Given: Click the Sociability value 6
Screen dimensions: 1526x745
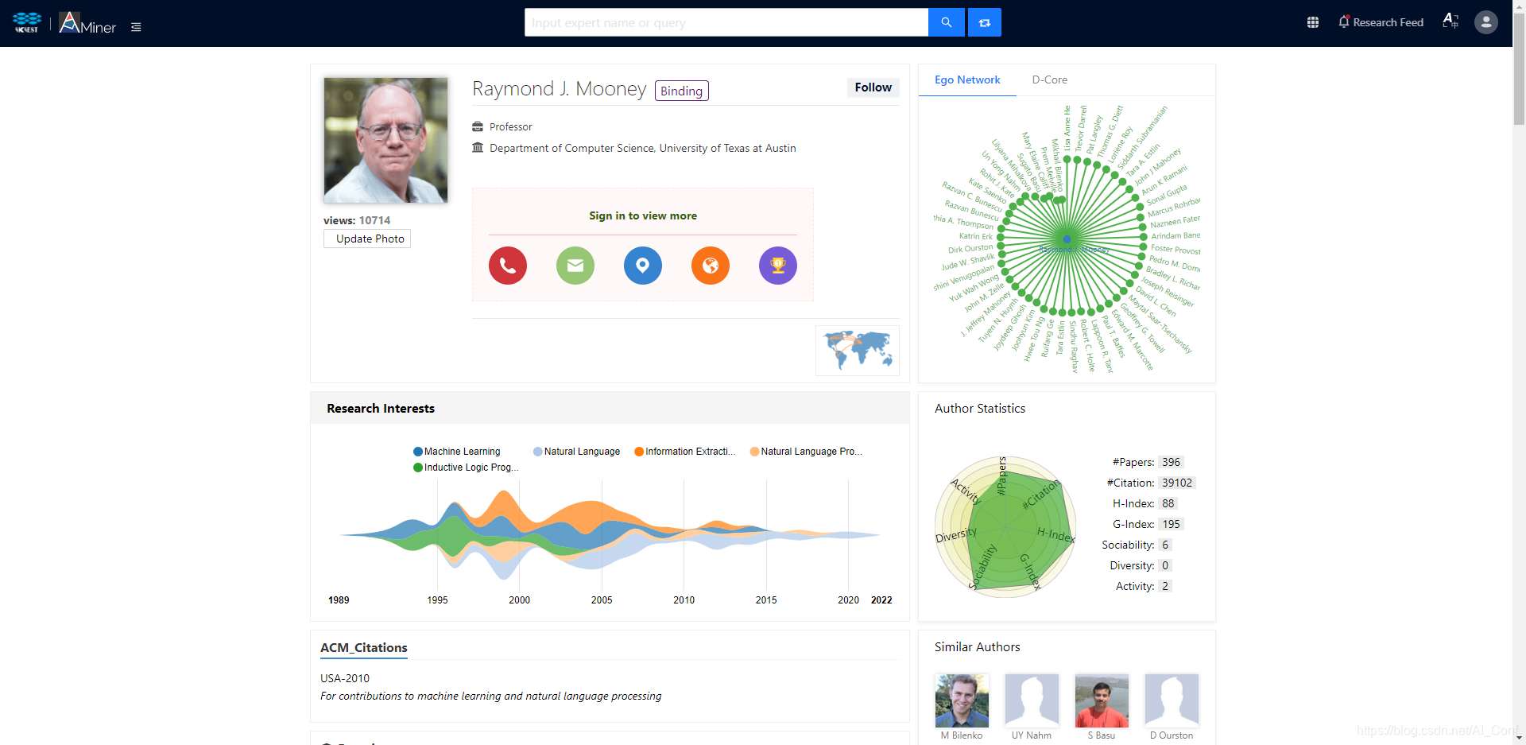Looking at the screenshot, I should tap(1165, 545).
